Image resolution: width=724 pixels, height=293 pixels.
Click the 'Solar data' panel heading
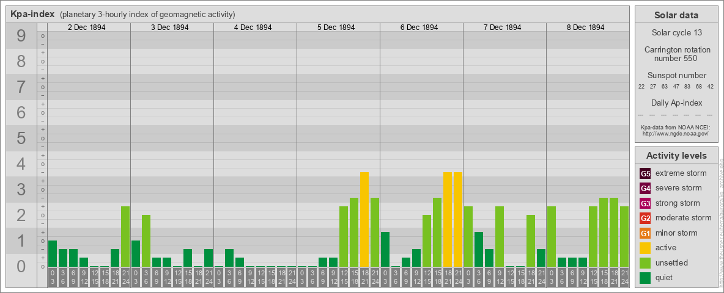click(x=676, y=15)
